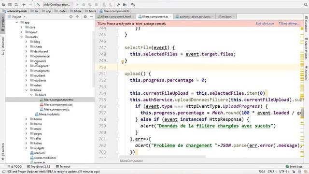
Task: Expand the enseignants folder
Action: [x=26, y=71]
